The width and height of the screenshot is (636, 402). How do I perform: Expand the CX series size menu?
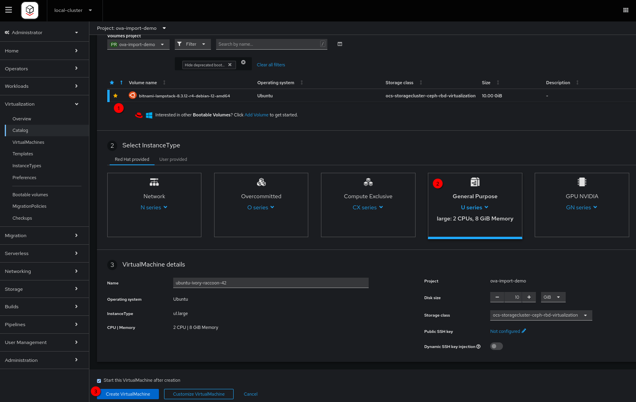tap(368, 207)
